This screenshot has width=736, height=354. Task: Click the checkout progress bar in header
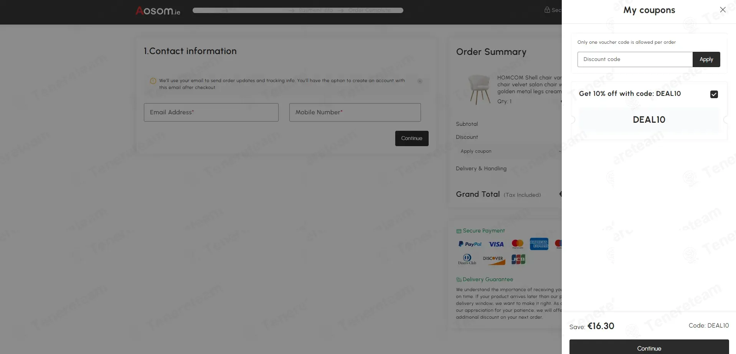click(x=298, y=10)
